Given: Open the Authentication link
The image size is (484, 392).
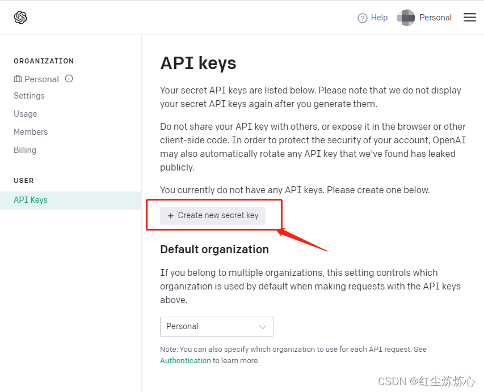Looking at the screenshot, I should [186, 360].
